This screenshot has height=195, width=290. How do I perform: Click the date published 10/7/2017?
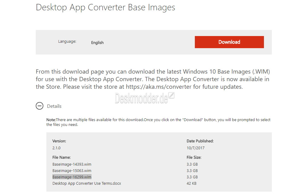(195, 148)
